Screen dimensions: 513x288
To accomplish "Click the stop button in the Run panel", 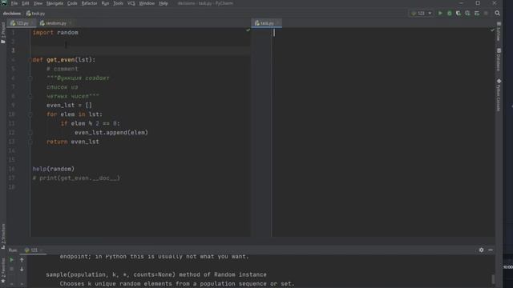I will coord(11,269).
